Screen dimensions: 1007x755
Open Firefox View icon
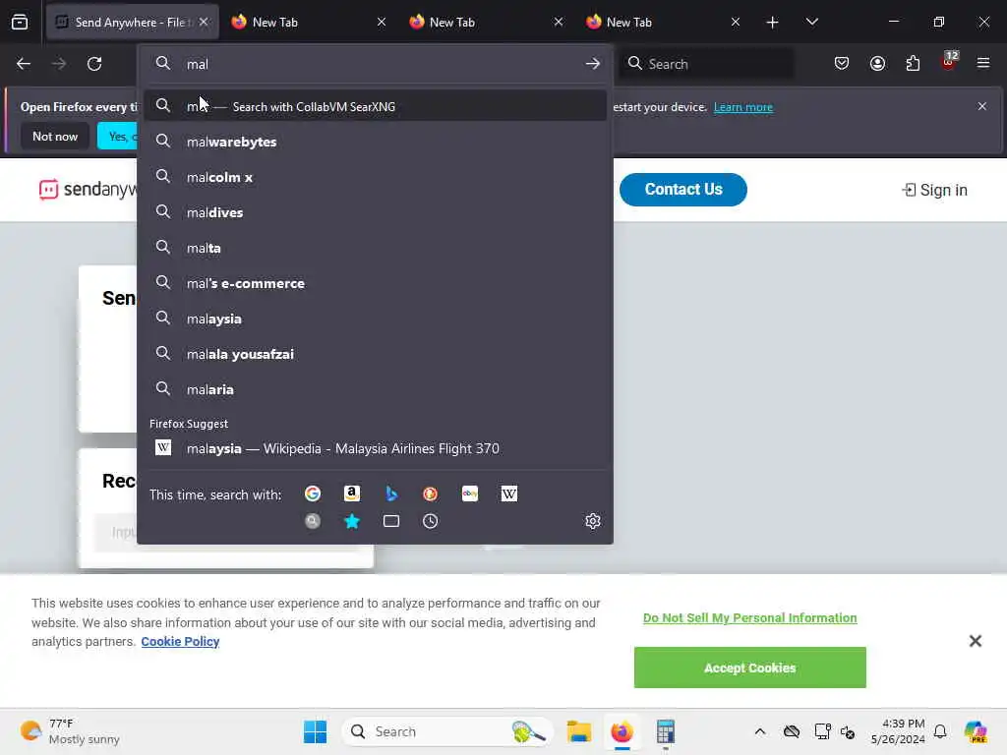(x=20, y=22)
